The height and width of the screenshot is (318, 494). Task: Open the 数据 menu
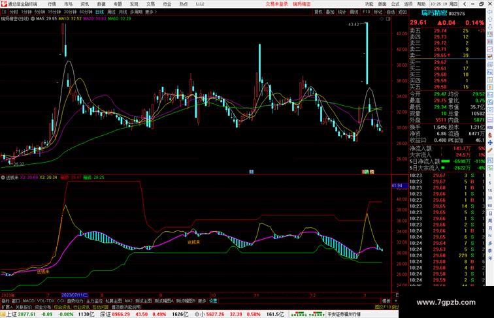tap(101, 4)
